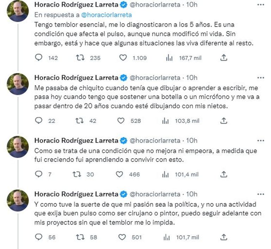This screenshot has width=271, height=249.
Task: Retweet the tweet with 58 retweets
Action: click(80, 237)
